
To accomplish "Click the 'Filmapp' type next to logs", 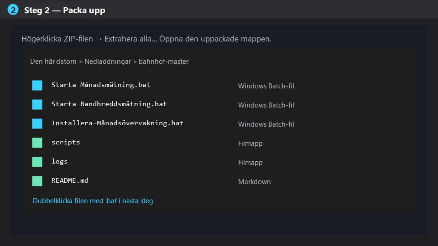I will [x=250, y=162].
